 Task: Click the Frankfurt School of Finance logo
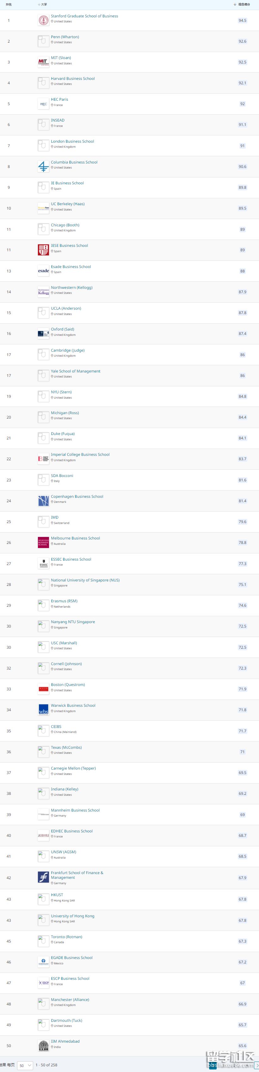point(43,877)
